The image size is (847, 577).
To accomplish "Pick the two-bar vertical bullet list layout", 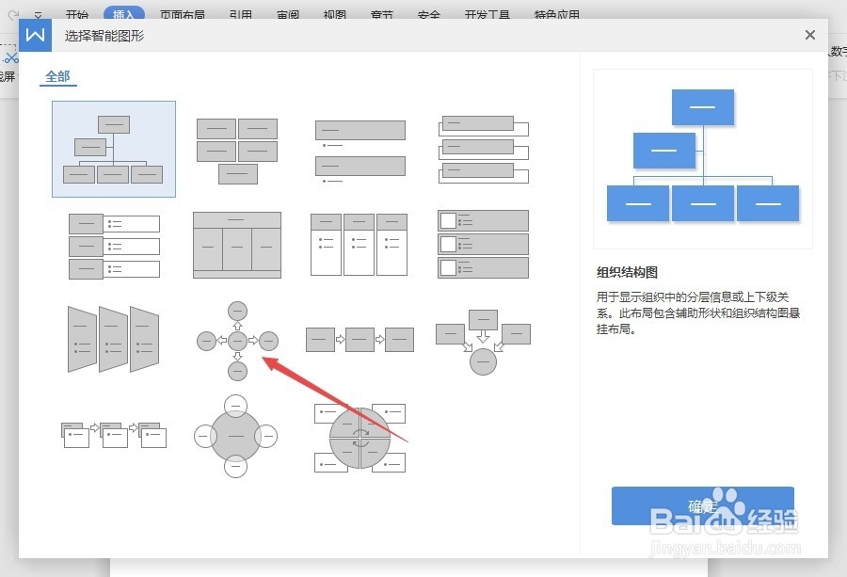I will [360, 152].
